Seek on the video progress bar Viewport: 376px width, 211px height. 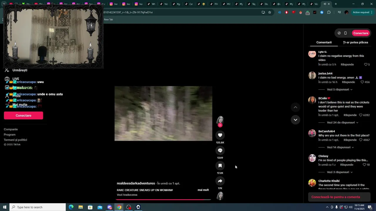click(163, 200)
